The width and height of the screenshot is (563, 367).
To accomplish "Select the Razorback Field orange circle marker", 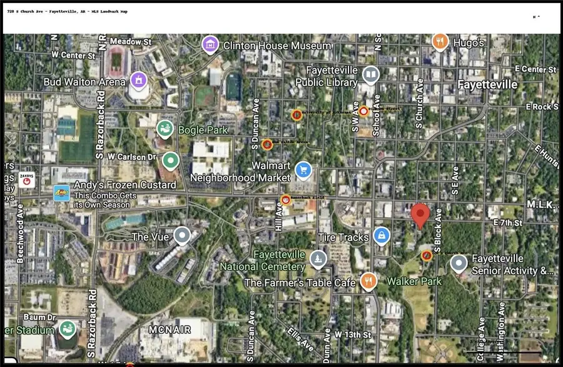I will click(286, 200).
